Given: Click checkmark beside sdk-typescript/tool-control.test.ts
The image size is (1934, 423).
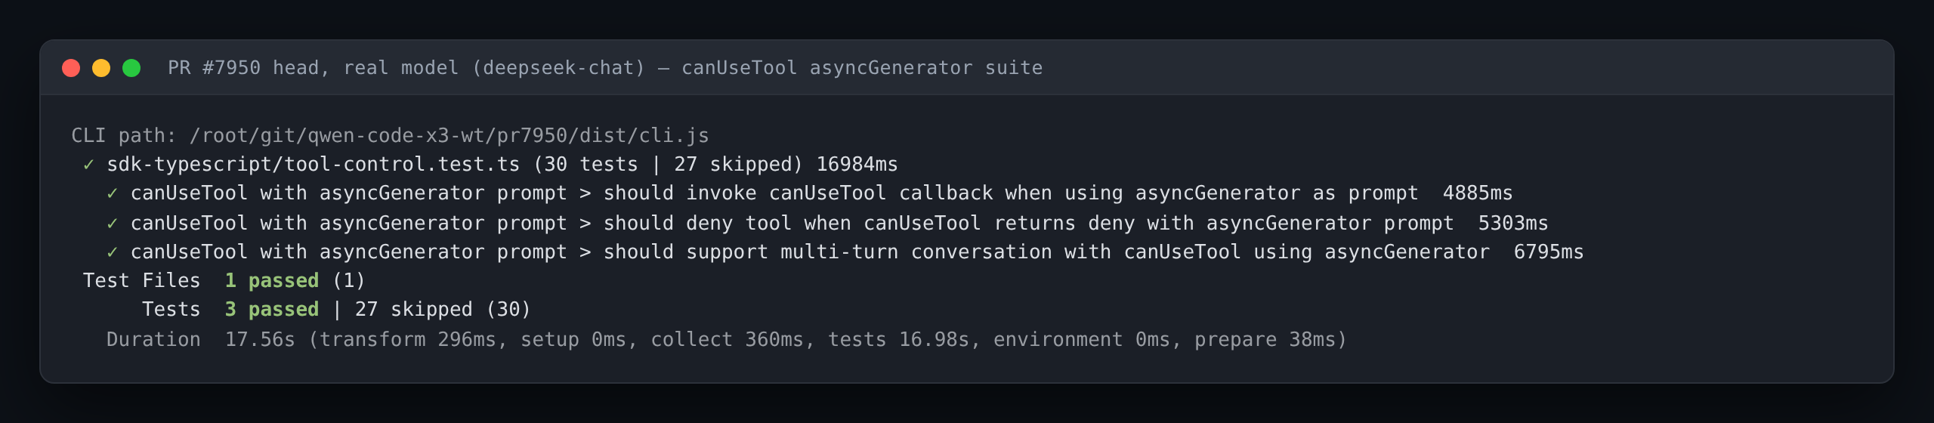Looking at the screenshot, I should coord(88,165).
